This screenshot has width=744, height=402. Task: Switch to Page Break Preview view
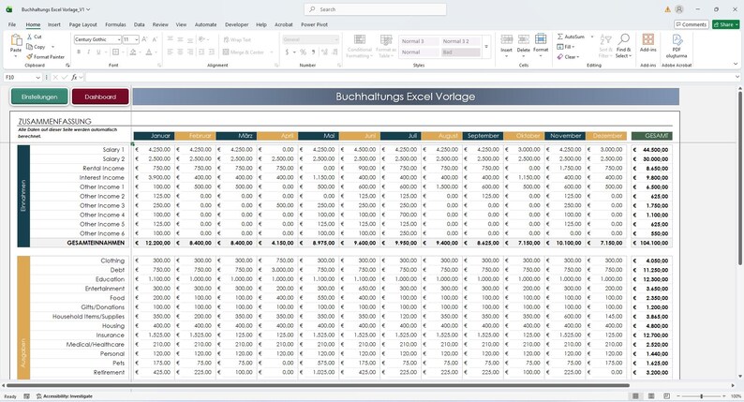(x=666, y=395)
